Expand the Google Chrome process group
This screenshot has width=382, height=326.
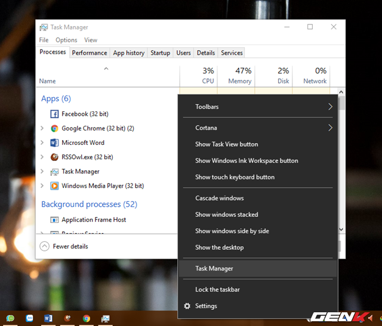(42, 128)
